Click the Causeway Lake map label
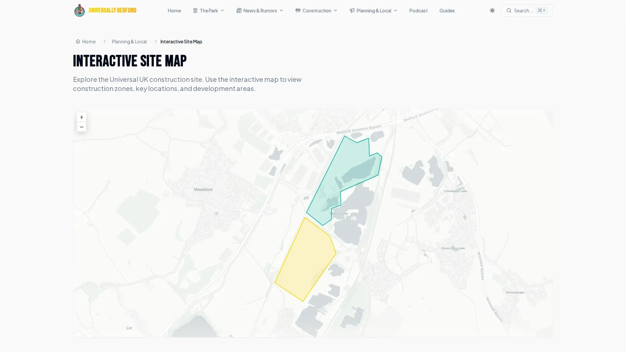626x352 pixels. tap(455, 191)
